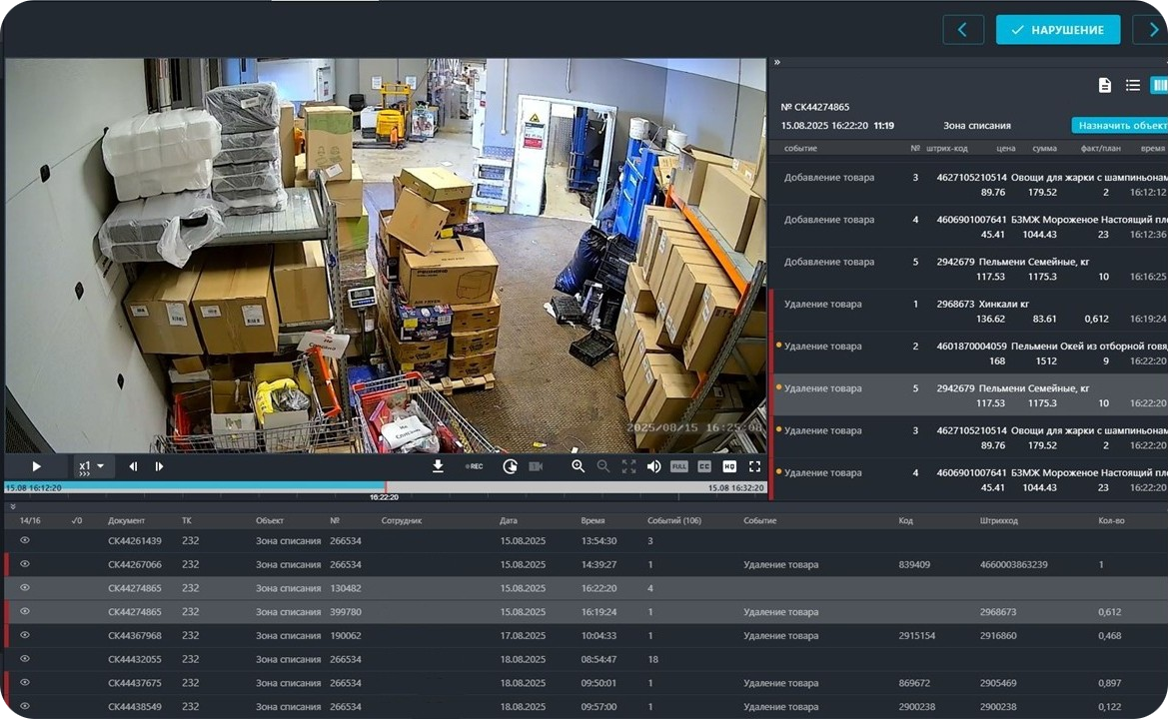
Task: Click the REC record button
Action: click(x=473, y=466)
